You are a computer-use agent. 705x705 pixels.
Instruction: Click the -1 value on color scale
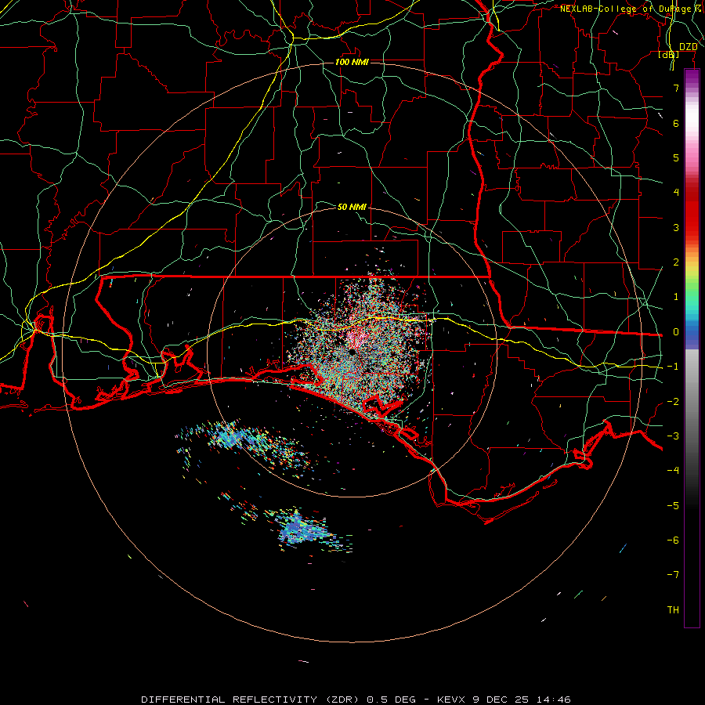[x=674, y=367]
